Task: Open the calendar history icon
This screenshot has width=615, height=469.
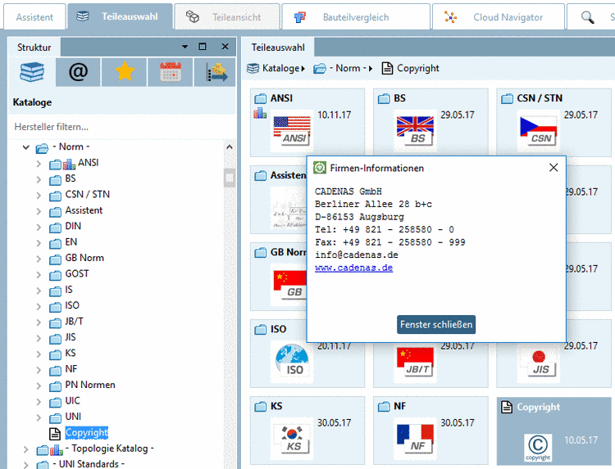Action: (171, 72)
